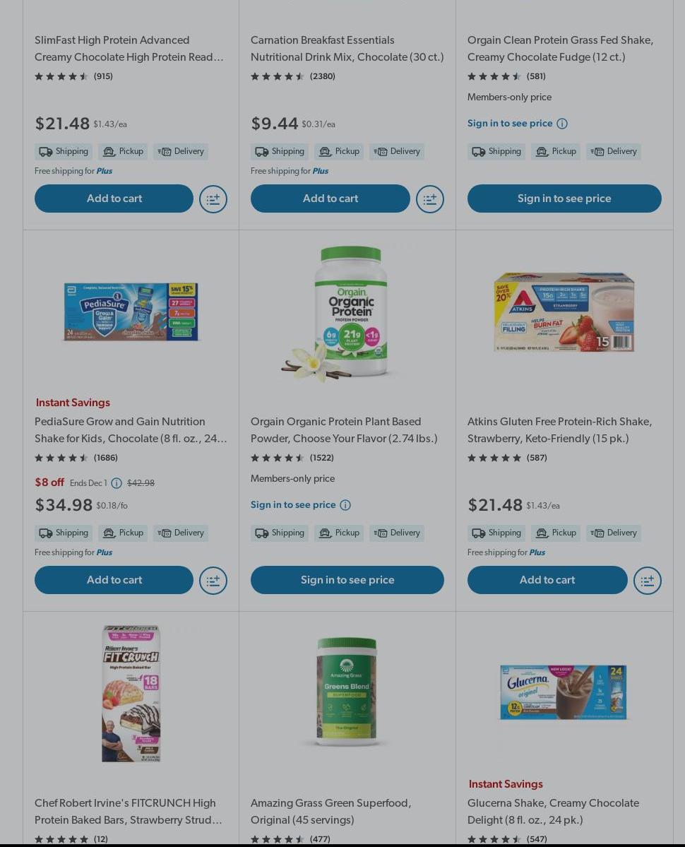The height and width of the screenshot is (847, 685).
Task: Add PediaSure shake to list icon
Action: 213,580
